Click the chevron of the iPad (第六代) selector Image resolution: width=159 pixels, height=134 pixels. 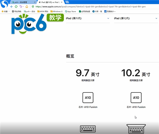108,19
